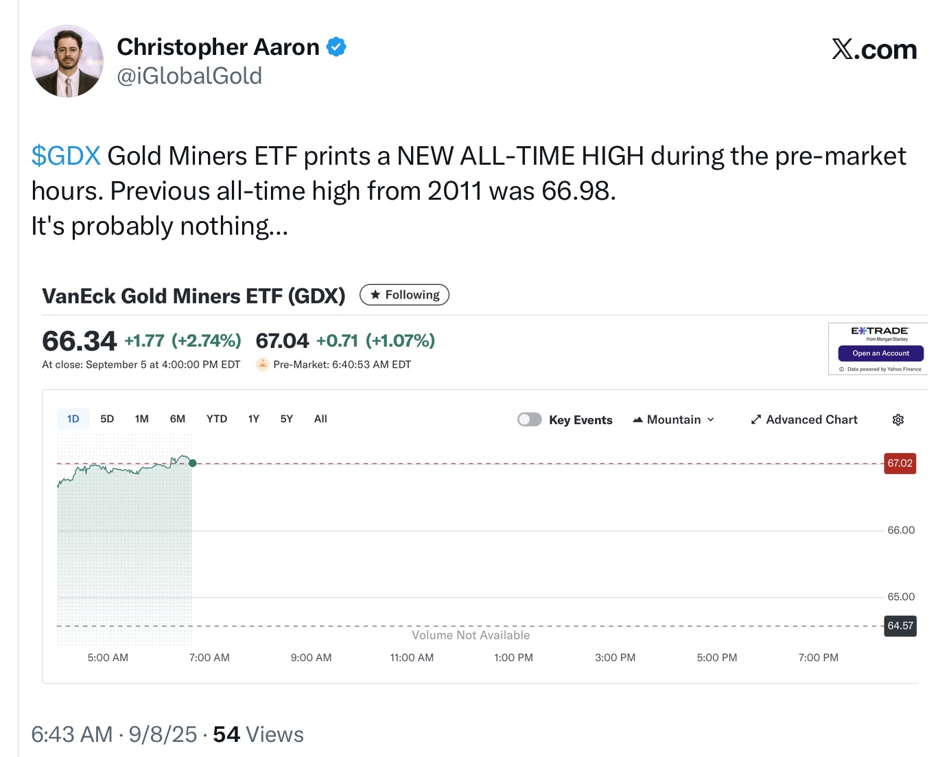940x757 pixels.
Task: Click the @iGlobalGold handle
Action: pos(189,75)
